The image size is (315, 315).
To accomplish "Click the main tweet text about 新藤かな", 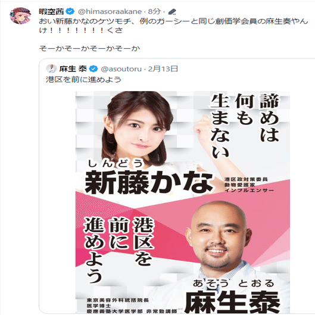I will pyautogui.click(x=173, y=26).
